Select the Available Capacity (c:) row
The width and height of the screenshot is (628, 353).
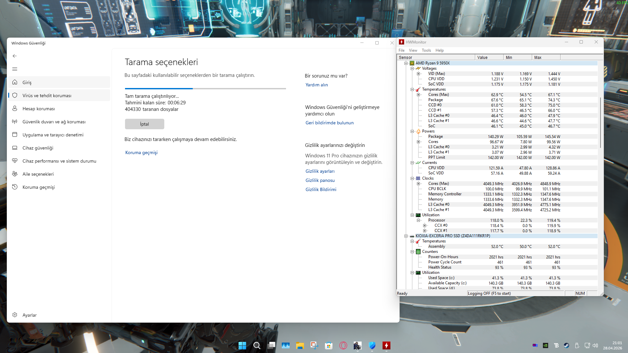tap(498, 283)
